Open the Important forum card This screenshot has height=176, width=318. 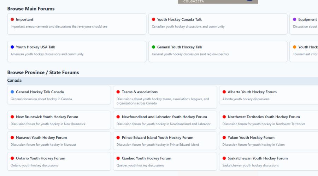pos(77,24)
